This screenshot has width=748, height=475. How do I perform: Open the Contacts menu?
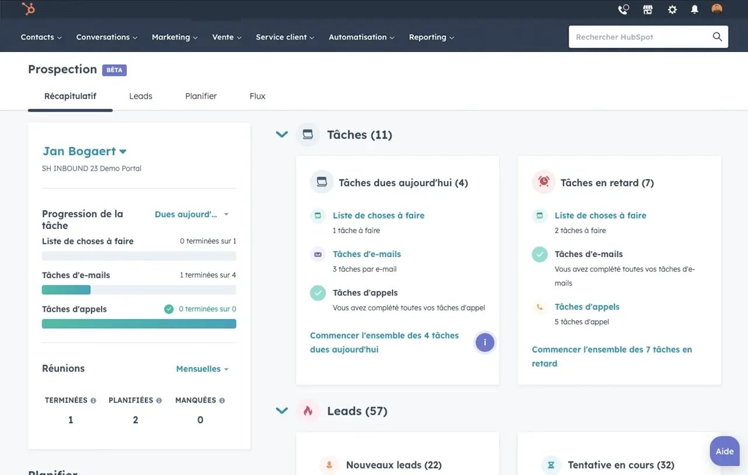point(41,37)
